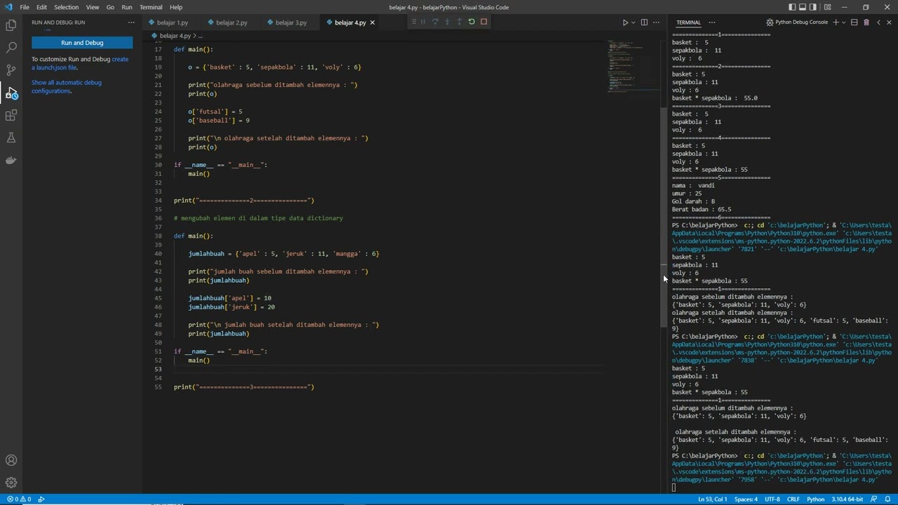Open the Docker view in activity bar
The height and width of the screenshot is (505, 898).
tap(11, 161)
